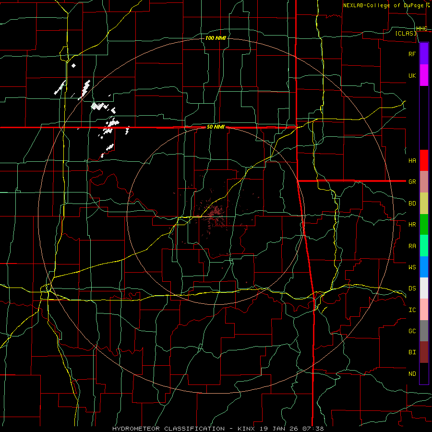
Task: Click the BI dark red legend swatch
Action: (x=424, y=352)
